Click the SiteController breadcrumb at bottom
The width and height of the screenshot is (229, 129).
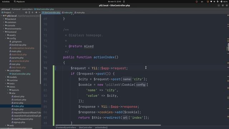click(x=86, y=128)
